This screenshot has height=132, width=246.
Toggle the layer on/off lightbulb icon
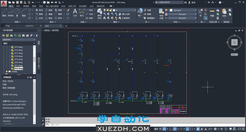(105, 10)
